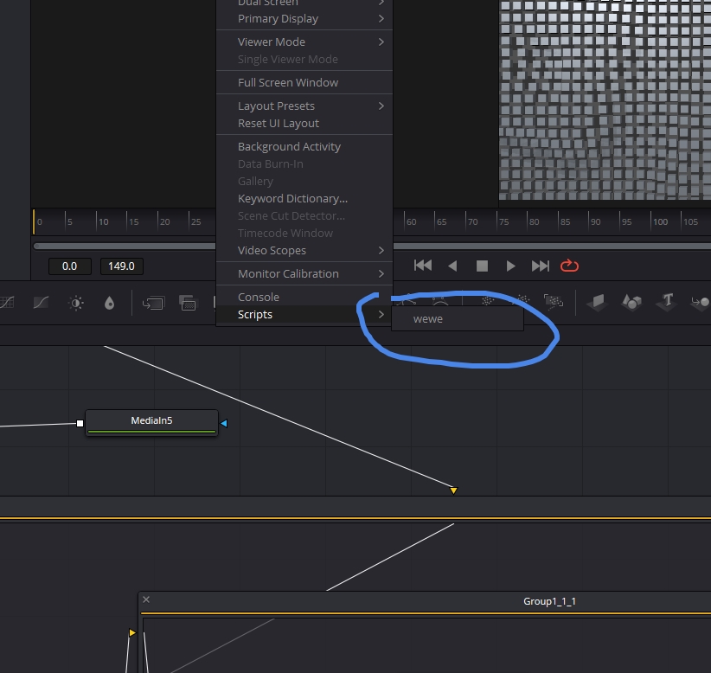The width and height of the screenshot is (711, 673).
Task: Click the MediaIn5 node's white input square
Action: point(80,423)
